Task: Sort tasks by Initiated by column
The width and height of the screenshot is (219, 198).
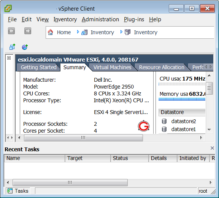Action: pos(193,158)
